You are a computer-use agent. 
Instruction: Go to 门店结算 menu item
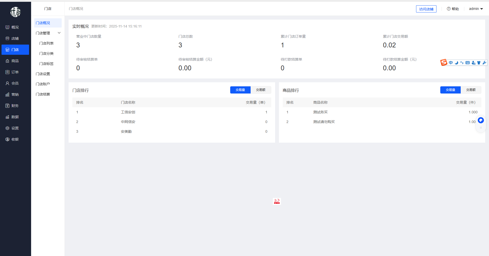click(x=43, y=94)
